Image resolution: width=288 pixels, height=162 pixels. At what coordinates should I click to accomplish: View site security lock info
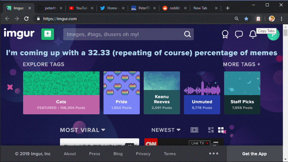pyautogui.click(x=38, y=19)
